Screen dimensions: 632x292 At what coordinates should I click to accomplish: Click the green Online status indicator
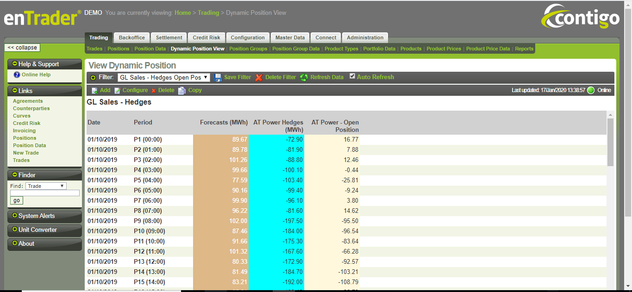click(591, 90)
